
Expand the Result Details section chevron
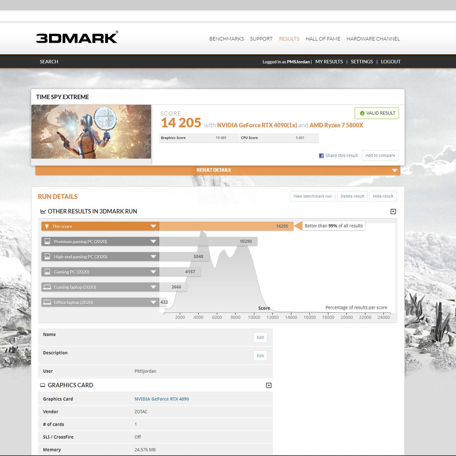[395, 170]
